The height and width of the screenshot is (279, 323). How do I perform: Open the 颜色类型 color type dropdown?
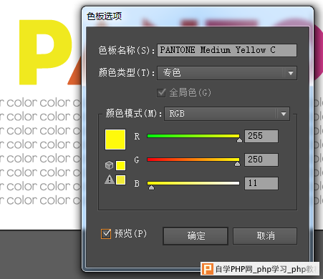coord(227,73)
